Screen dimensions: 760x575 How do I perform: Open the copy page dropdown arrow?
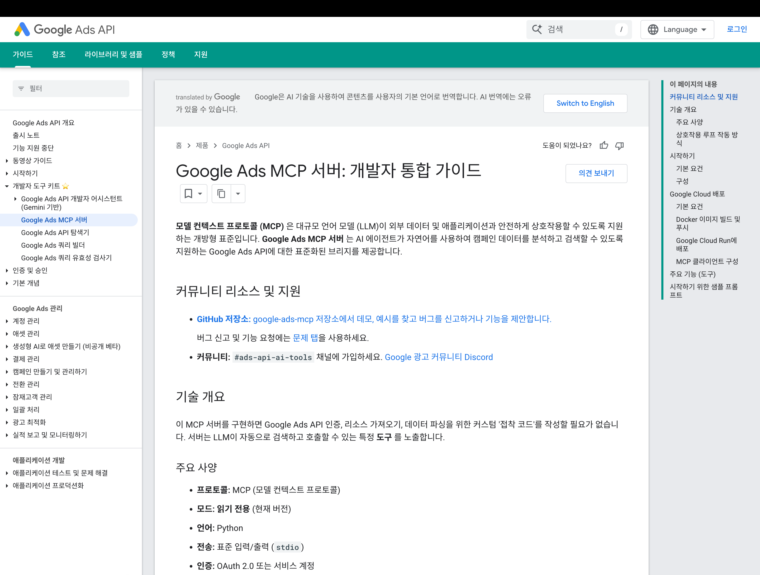point(238,194)
